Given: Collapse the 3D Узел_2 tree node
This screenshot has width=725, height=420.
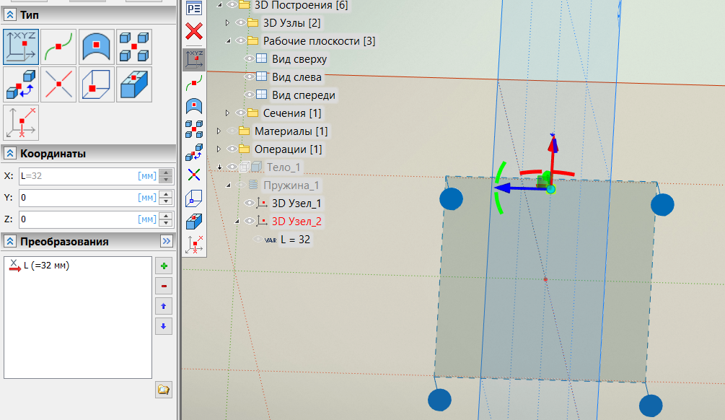Looking at the screenshot, I should (237, 222).
